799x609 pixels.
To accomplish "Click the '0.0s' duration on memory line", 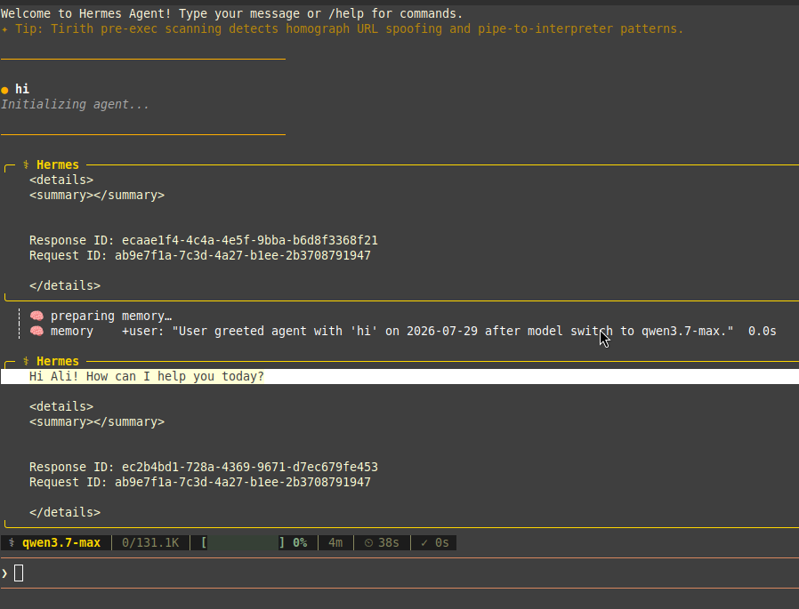I will pyautogui.click(x=762, y=331).
